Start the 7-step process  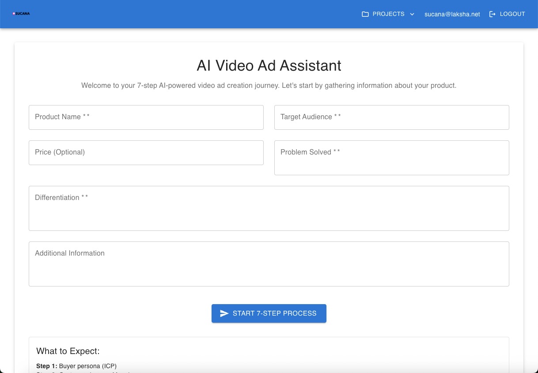[269, 313]
